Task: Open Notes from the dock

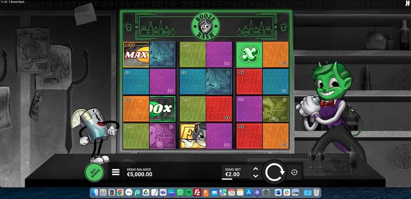Action: [240, 193]
